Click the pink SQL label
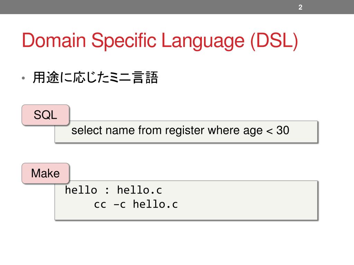Screen dimensions: 354x265 (45, 115)
